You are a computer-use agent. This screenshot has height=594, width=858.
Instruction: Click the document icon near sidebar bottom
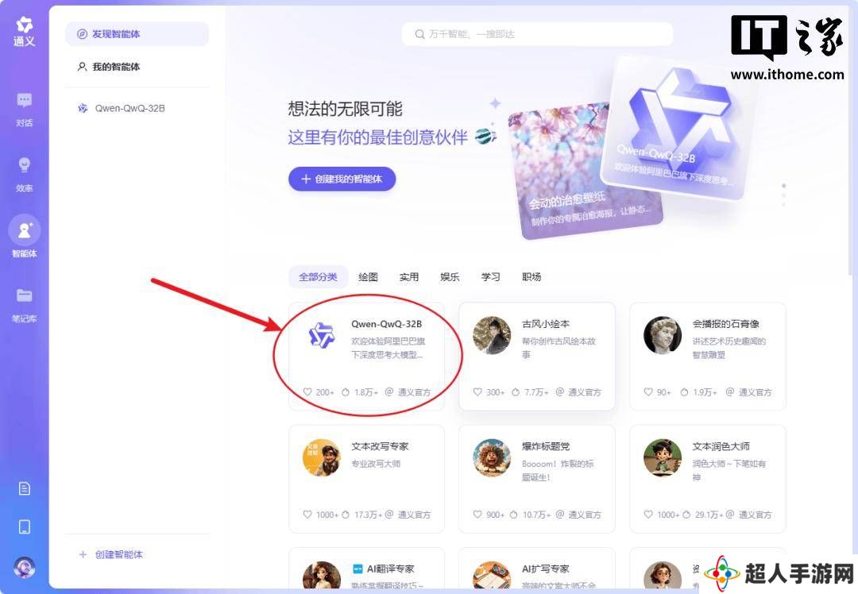pyautogui.click(x=24, y=488)
